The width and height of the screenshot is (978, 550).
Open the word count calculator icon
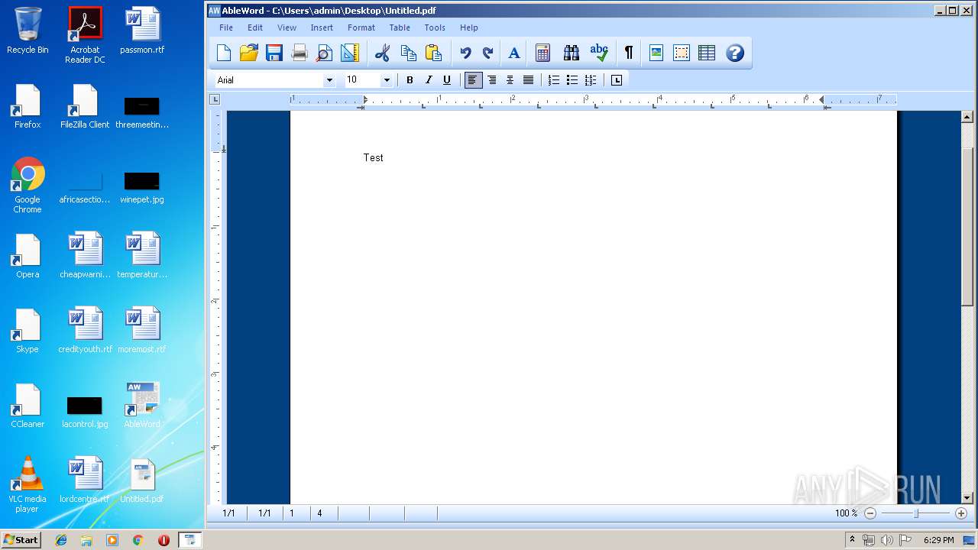click(x=542, y=53)
